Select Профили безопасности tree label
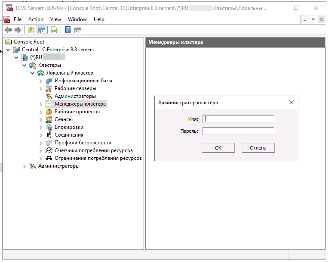328x262 pixels. coord(83,143)
